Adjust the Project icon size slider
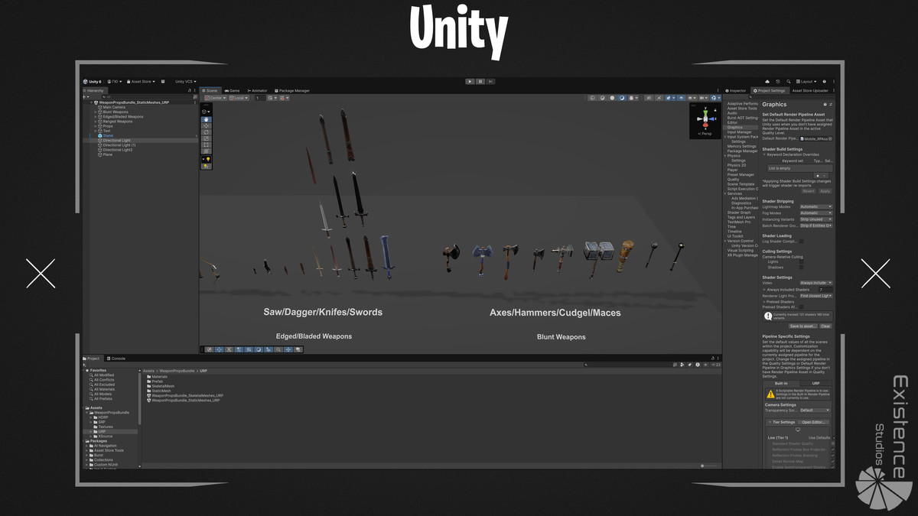 pos(708,466)
